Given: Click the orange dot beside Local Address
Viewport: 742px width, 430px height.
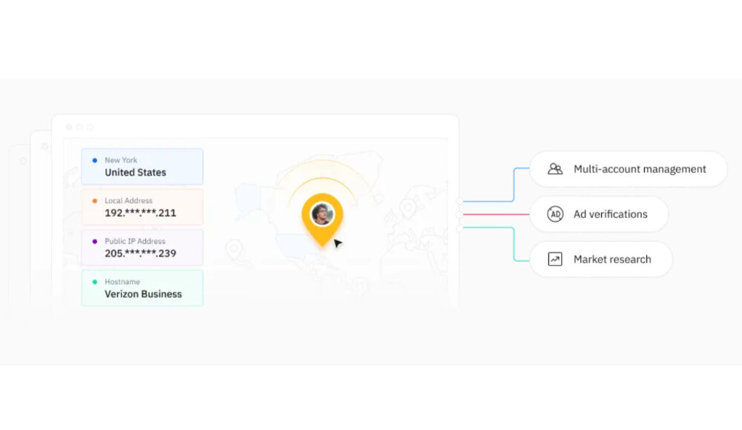Looking at the screenshot, I should click(x=94, y=201).
